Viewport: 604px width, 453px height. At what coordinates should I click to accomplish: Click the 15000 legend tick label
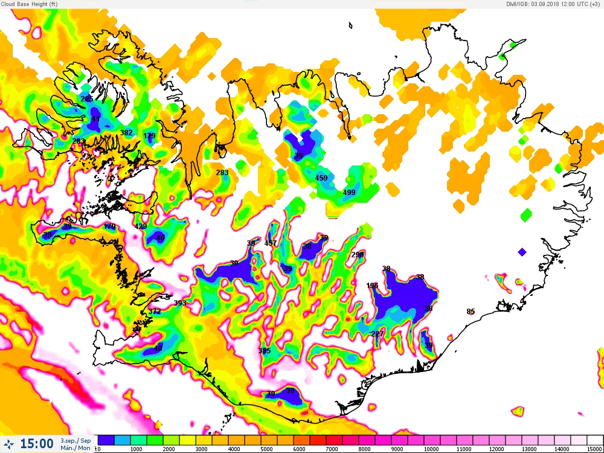point(595,449)
